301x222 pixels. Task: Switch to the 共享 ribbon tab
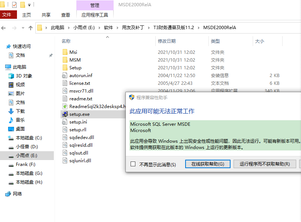pyautogui.click(x=46, y=15)
